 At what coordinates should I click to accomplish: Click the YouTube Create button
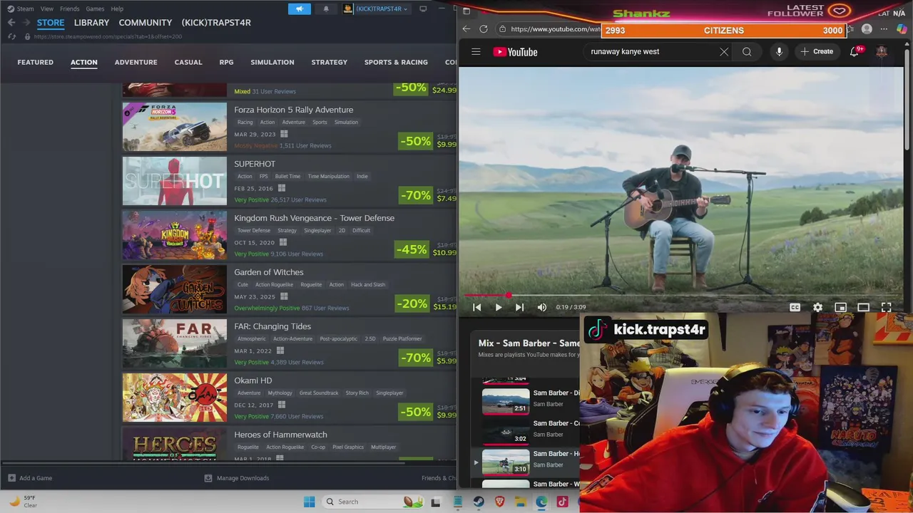click(x=817, y=51)
